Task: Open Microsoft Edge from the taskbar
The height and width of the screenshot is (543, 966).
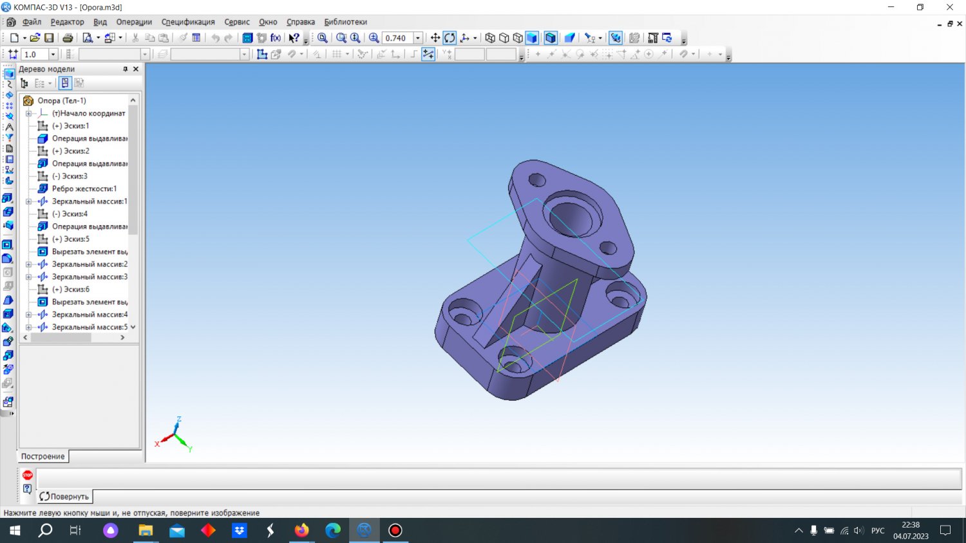Action: pos(333,531)
